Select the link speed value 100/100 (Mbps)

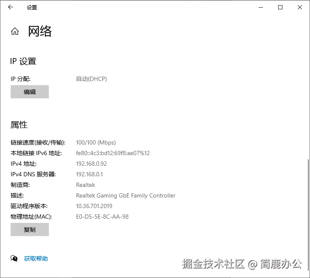(96, 142)
